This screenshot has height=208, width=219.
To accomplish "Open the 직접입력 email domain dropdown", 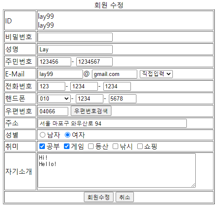I will (156, 74).
